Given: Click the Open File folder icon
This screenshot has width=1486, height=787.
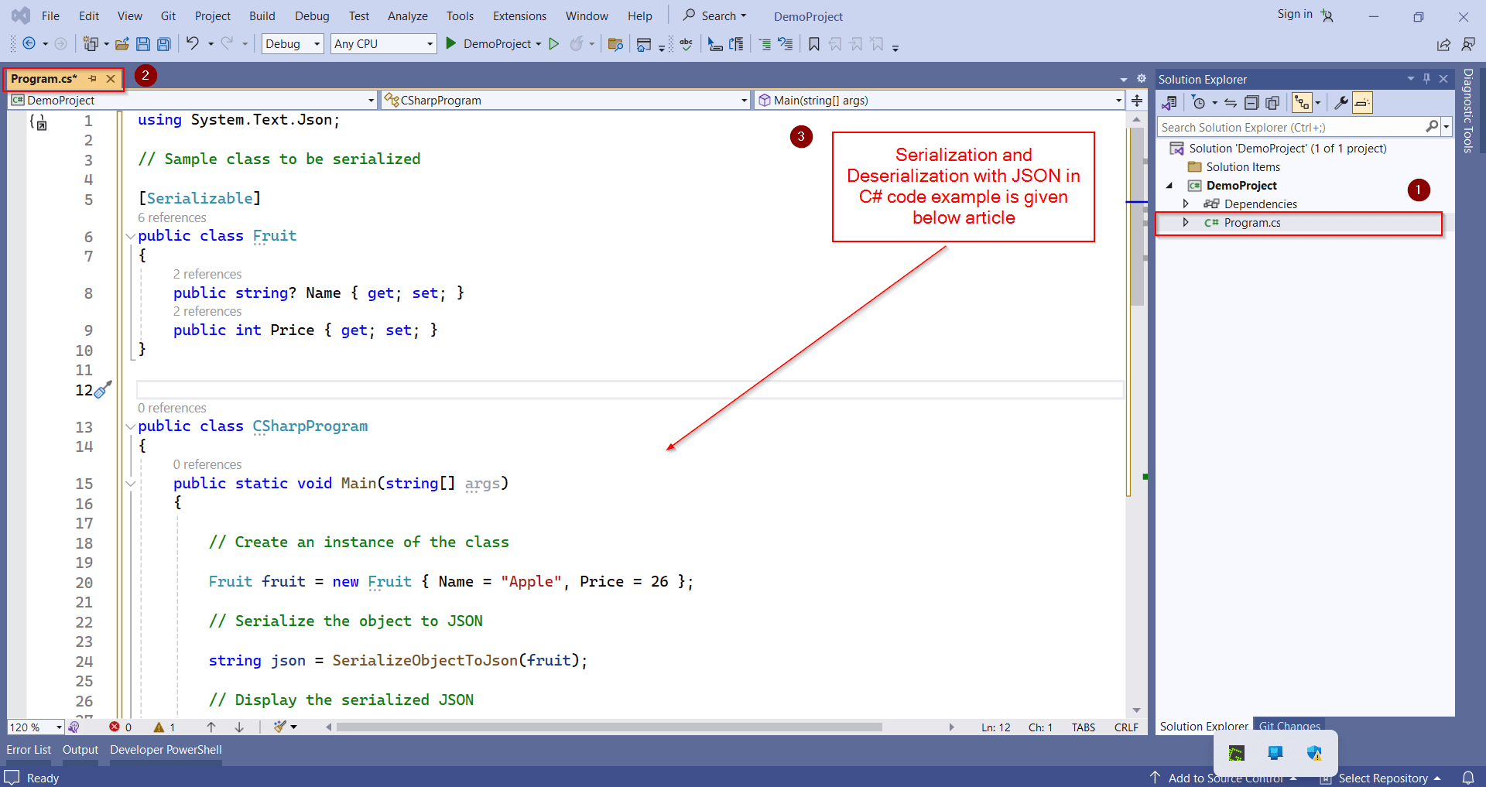Looking at the screenshot, I should pyautogui.click(x=122, y=44).
